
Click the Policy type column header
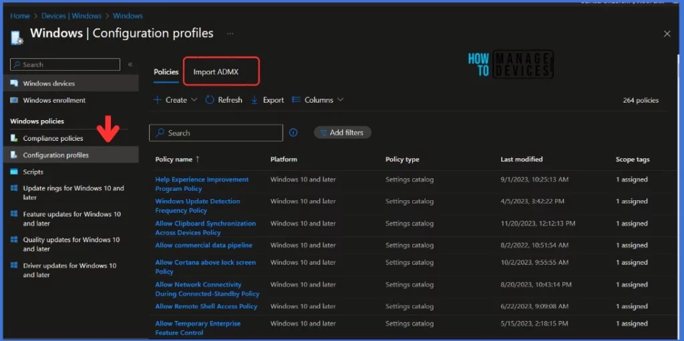(x=402, y=159)
